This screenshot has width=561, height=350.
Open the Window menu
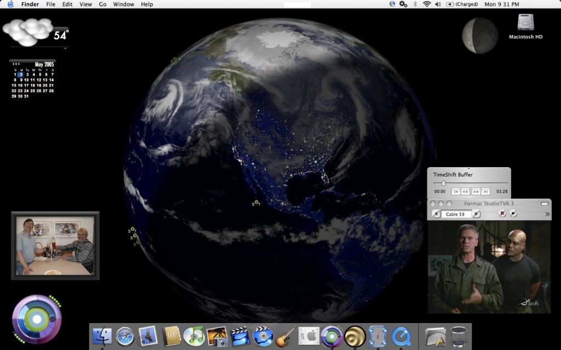pos(123,4)
